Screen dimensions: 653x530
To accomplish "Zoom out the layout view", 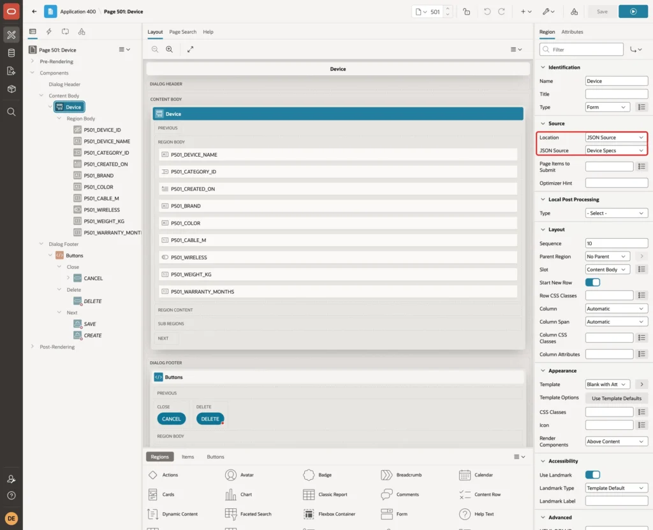I will pos(155,49).
